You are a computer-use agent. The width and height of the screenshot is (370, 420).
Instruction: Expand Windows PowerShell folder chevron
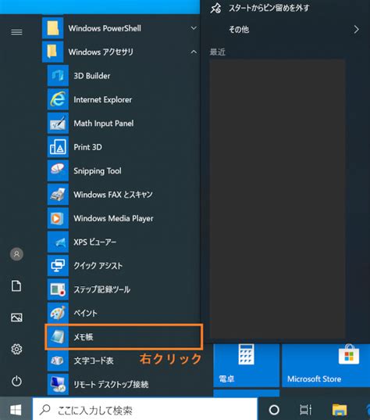point(194,28)
